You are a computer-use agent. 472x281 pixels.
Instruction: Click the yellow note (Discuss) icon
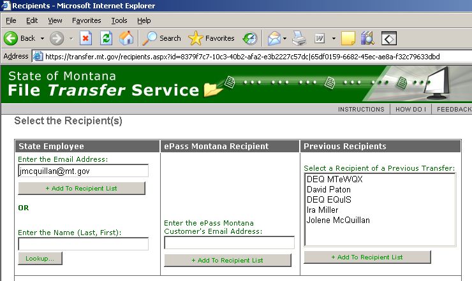pos(348,38)
